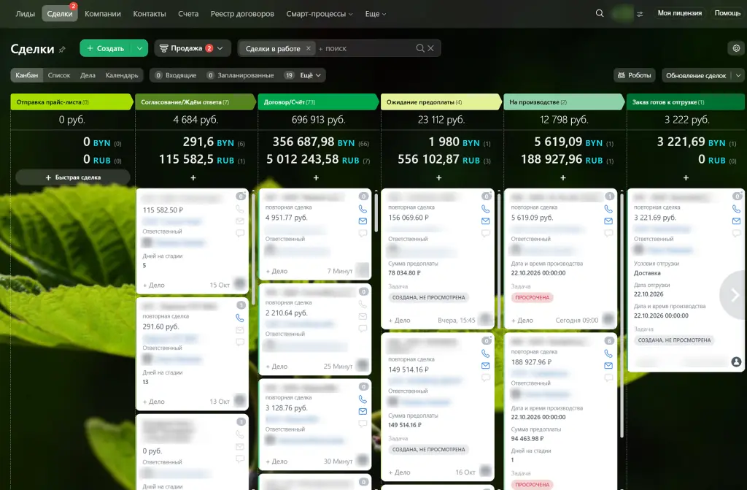The width and height of the screenshot is (747, 490).
Task: Open the search magnifier in top navigation
Action: (x=600, y=13)
